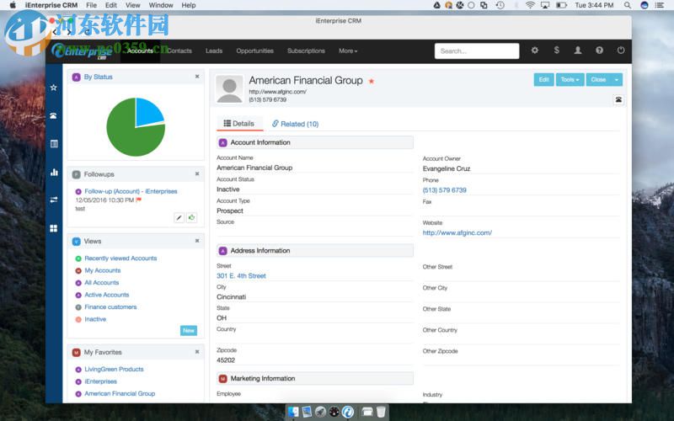Open the calendar icon in left sidebar

tap(54, 144)
